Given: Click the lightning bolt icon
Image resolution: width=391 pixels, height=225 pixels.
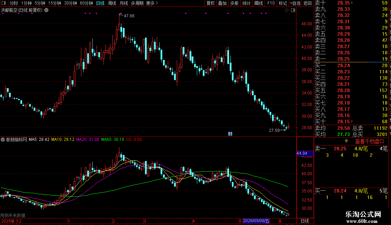Looking at the screenshot, I should click(x=346, y=141).
